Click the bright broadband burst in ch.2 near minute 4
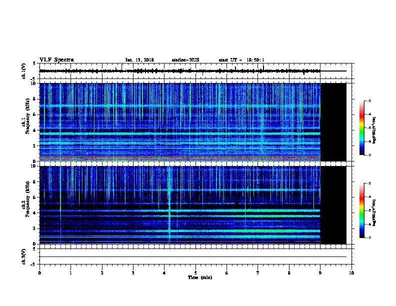The height and width of the screenshot is (306, 396). (x=169, y=204)
